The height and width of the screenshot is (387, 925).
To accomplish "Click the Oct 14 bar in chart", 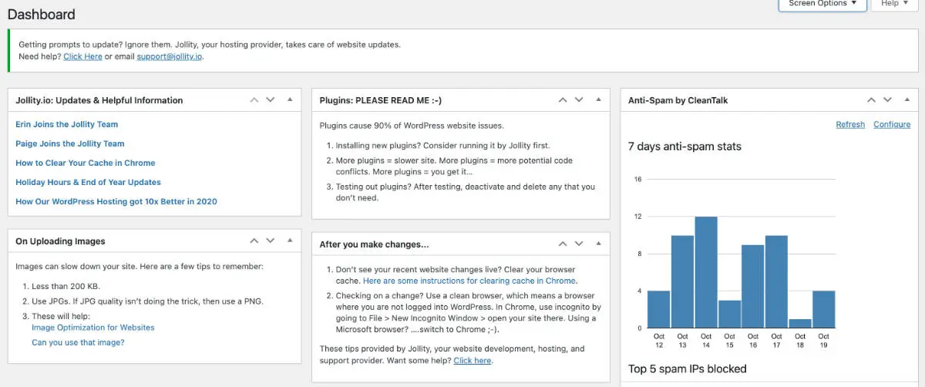I will [x=706, y=272].
